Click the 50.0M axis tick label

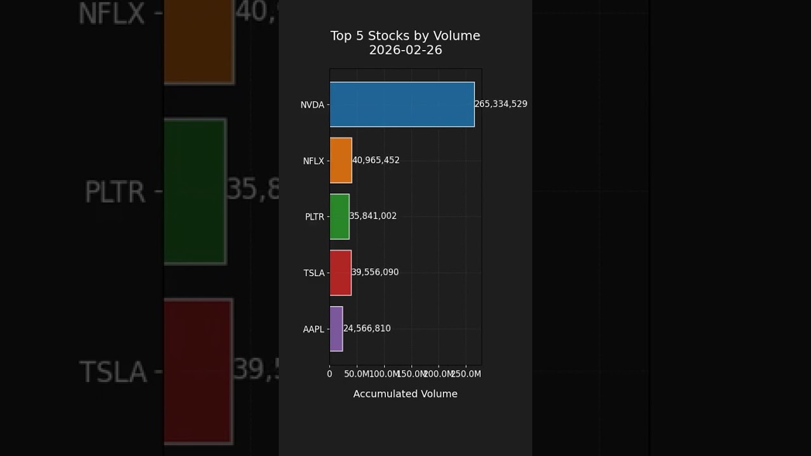[357, 374]
